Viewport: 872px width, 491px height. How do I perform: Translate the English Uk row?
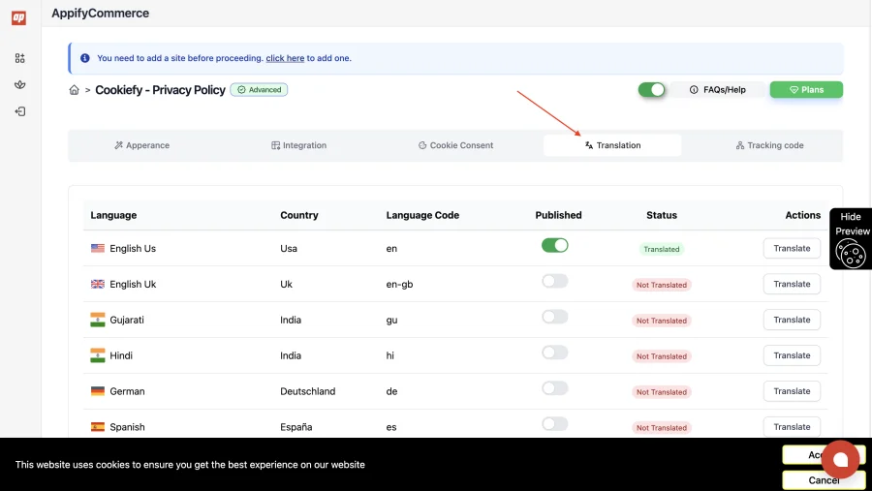click(x=792, y=284)
